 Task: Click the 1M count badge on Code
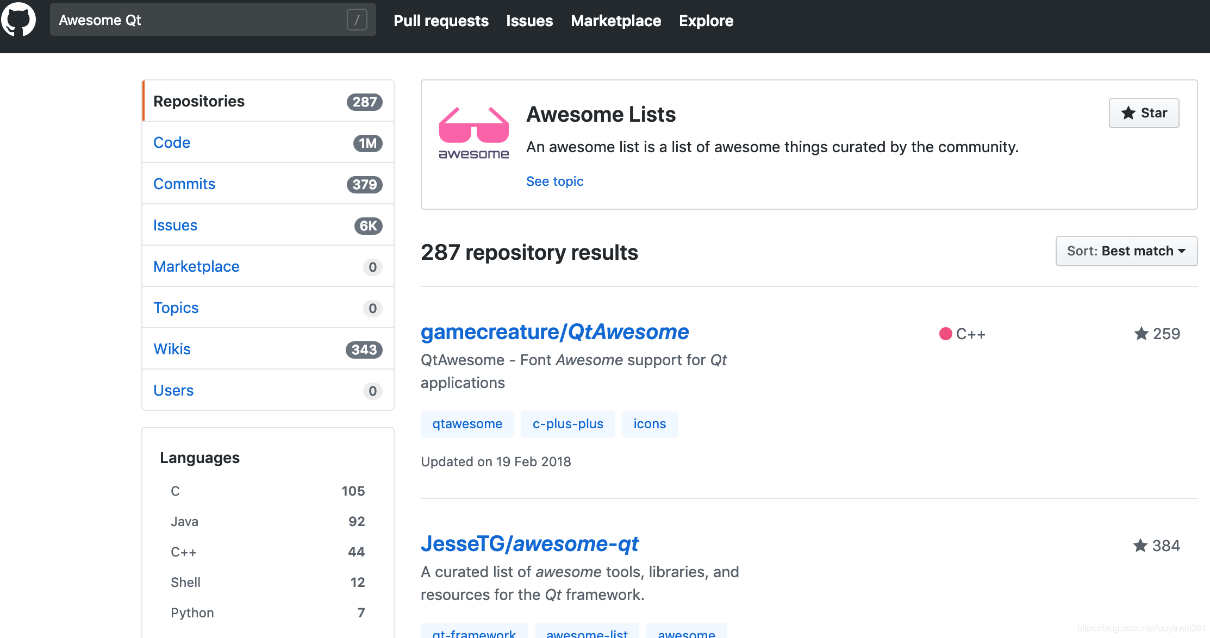point(368,143)
